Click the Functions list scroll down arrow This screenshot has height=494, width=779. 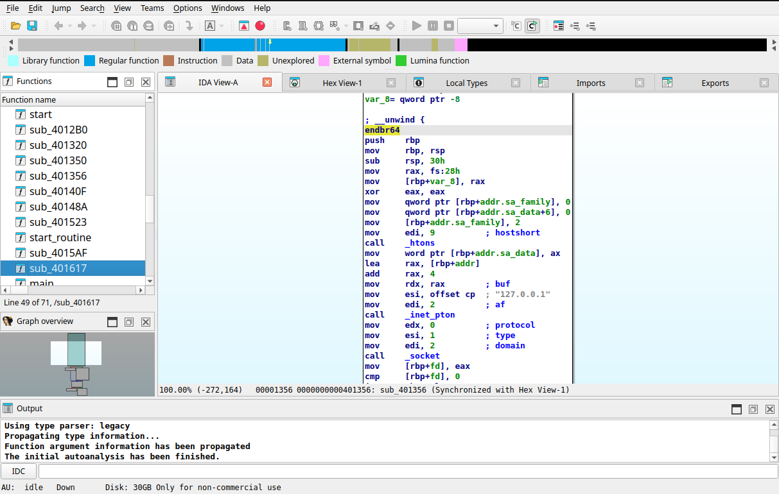point(150,281)
